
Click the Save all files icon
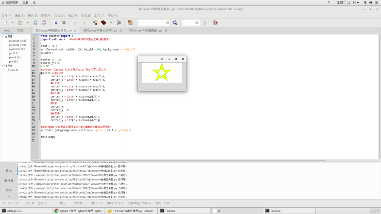pos(44,23)
